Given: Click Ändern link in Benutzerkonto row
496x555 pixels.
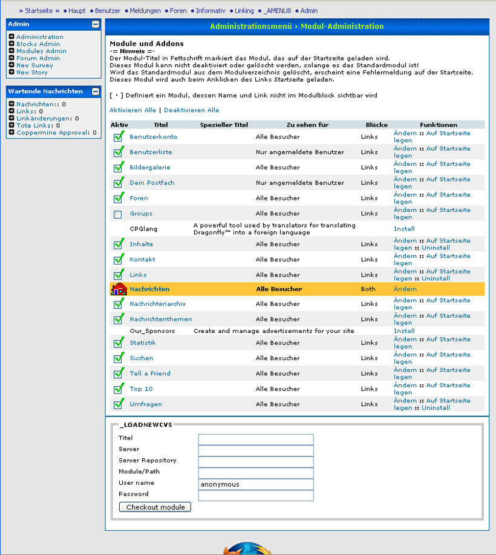Looking at the screenshot, I should tap(405, 133).
